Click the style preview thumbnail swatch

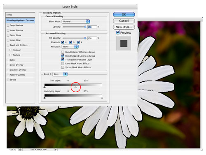click(x=124, y=43)
